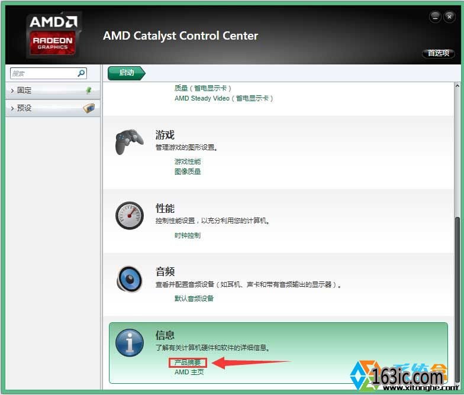Screen dimensions: 464x395
Task: Click the search magnifier icon
Action: click(80, 73)
